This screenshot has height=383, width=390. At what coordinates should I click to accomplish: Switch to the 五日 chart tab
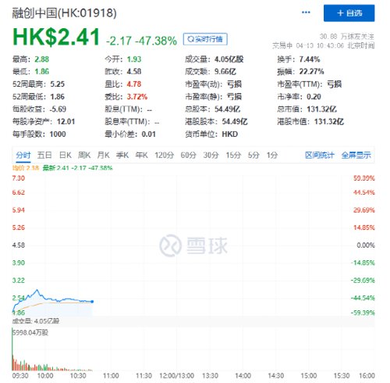44,156
